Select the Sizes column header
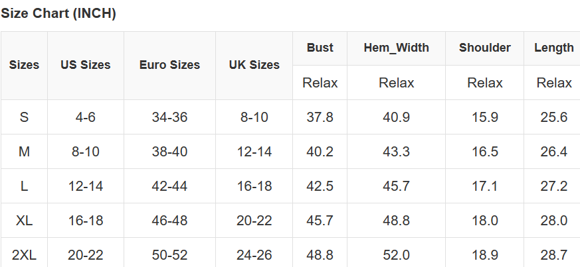The height and width of the screenshot is (267, 580). click(24, 65)
